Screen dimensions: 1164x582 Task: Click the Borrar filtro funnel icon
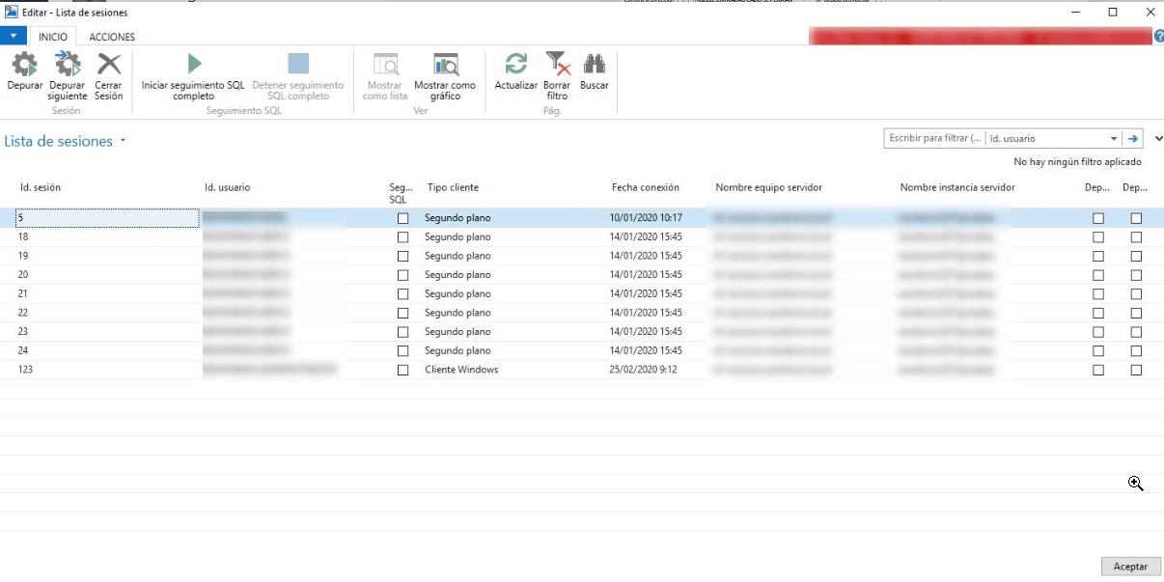557,65
